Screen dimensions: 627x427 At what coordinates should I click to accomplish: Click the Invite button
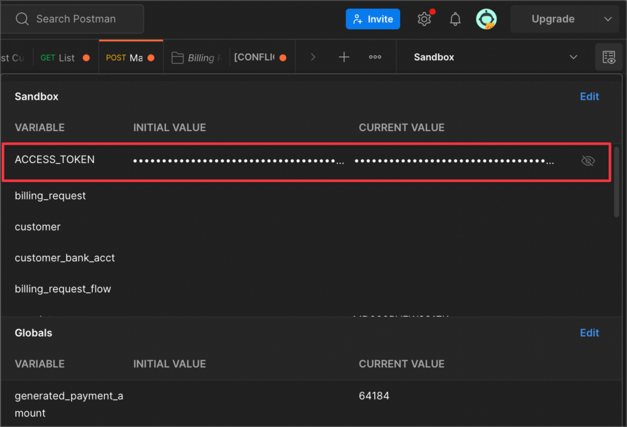[372, 19]
